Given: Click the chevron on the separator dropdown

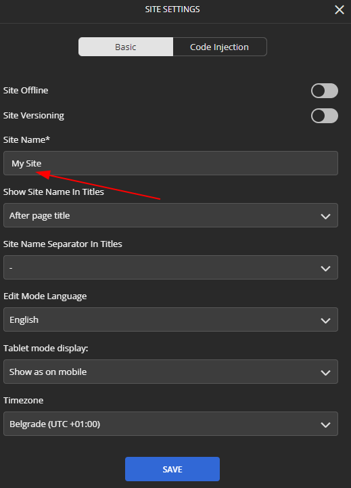Looking at the screenshot, I should pyautogui.click(x=325, y=268).
